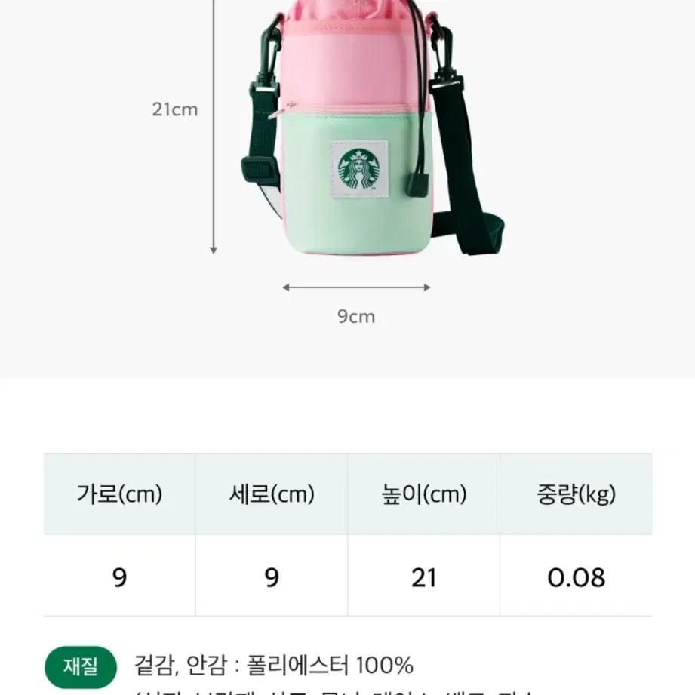Click the black drawstring cord stopper
695x695 pixels.
click(417, 185)
